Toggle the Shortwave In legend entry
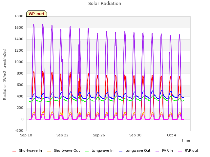The image size is (210, 157). pyautogui.click(x=27, y=150)
